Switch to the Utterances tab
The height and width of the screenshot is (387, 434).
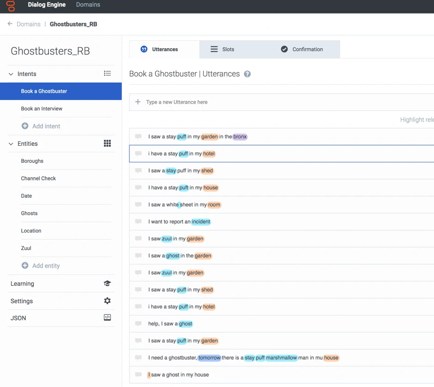click(x=164, y=49)
